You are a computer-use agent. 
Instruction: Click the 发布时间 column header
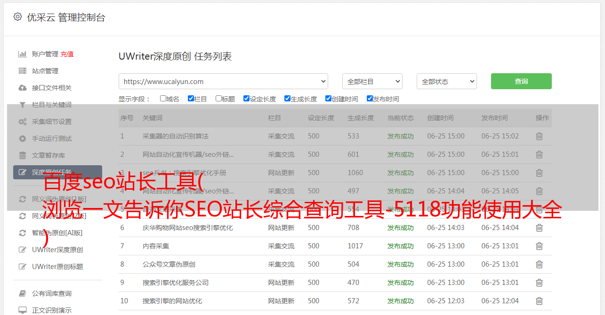tap(494, 118)
